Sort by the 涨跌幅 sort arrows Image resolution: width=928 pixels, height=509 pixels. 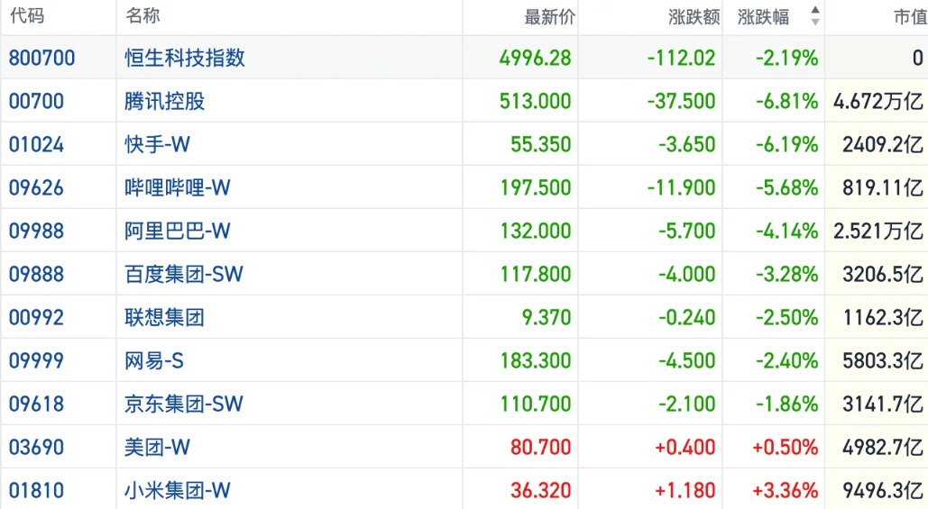[815, 16]
